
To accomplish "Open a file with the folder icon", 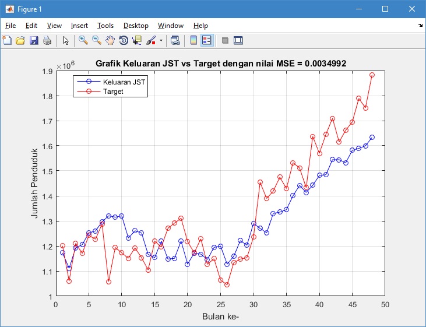I will 20,40.
